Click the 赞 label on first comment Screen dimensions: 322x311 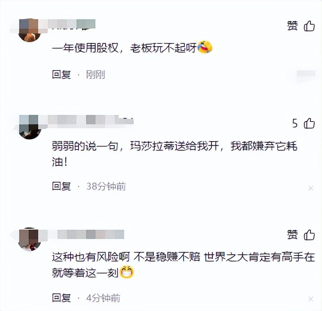[x=292, y=26]
